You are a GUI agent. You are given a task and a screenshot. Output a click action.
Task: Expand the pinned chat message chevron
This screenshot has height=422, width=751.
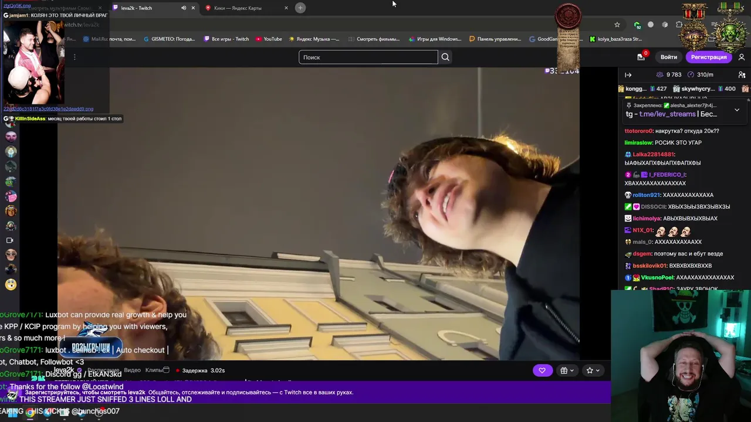click(737, 110)
